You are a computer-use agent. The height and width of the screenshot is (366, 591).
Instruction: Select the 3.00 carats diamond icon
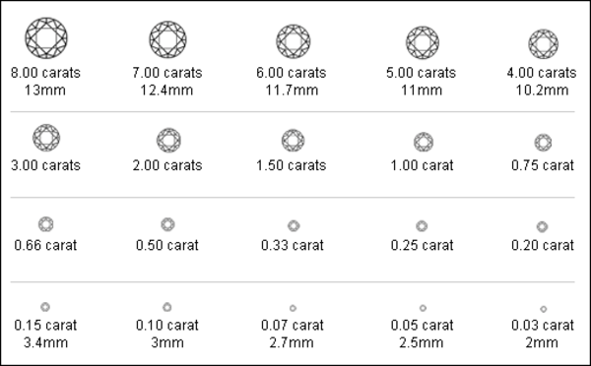pyautogui.click(x=46, y=138)
